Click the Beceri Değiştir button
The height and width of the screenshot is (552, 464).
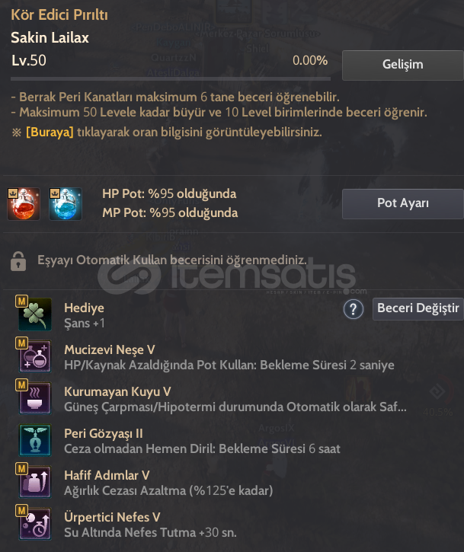pyautogui.click(x=418, y=309)
